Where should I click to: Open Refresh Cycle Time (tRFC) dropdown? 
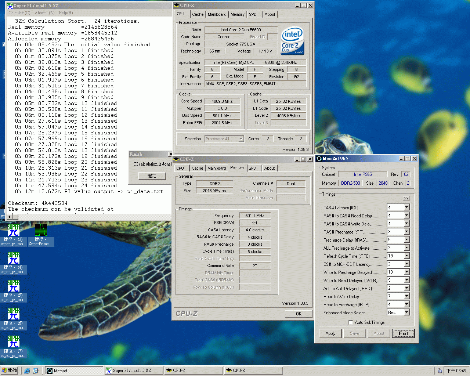pyautogui.click(x=406, y=256)
